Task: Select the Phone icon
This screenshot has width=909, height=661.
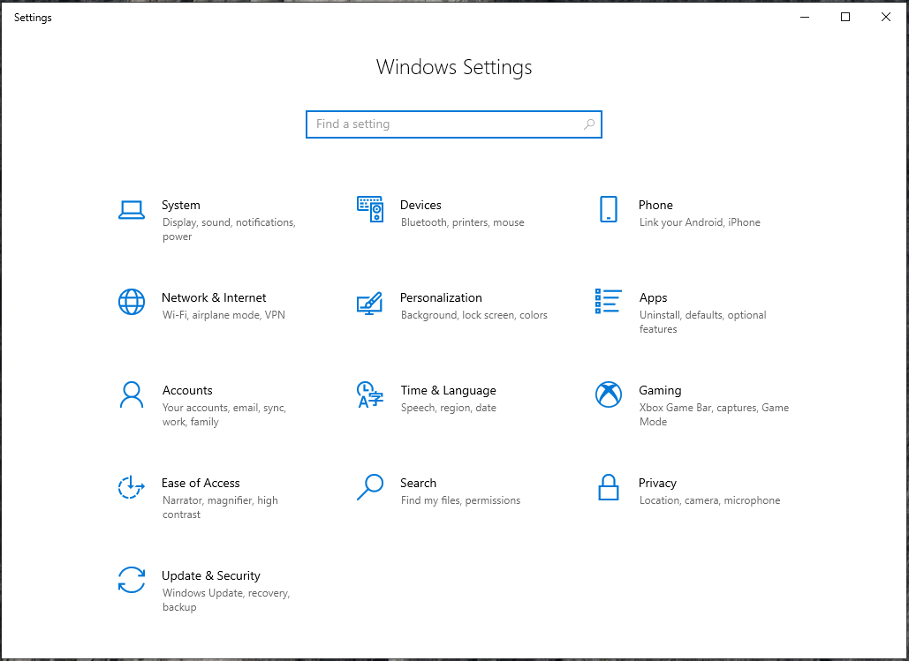Action: click(608, 210)
